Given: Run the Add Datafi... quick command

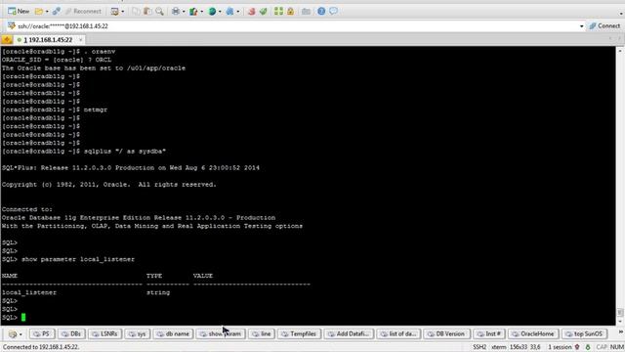Looking at the screenshot, I should click(349, 334).
